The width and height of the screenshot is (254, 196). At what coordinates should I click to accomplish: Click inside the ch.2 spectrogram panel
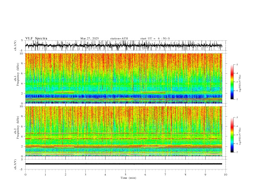coord(123,131)
